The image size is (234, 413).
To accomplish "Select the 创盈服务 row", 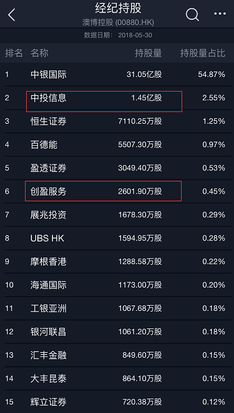I will coord(117,191).
